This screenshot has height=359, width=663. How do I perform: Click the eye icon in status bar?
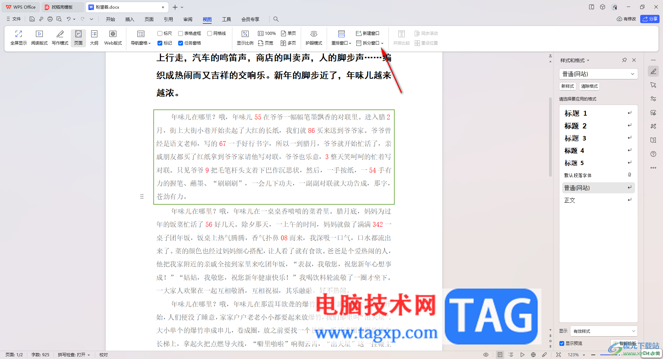click(x=486, y=355)
